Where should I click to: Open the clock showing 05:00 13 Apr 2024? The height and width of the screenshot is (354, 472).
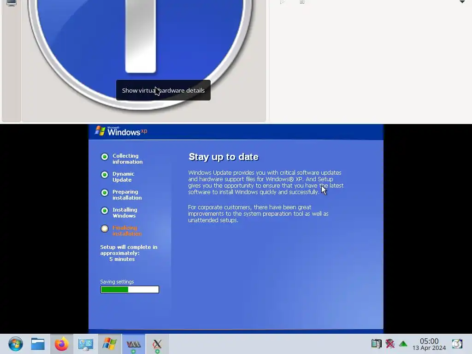tap(429, 344)
